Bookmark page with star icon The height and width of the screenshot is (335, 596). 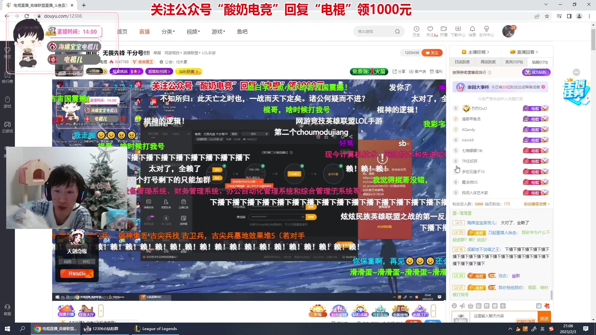coord(547,16)
